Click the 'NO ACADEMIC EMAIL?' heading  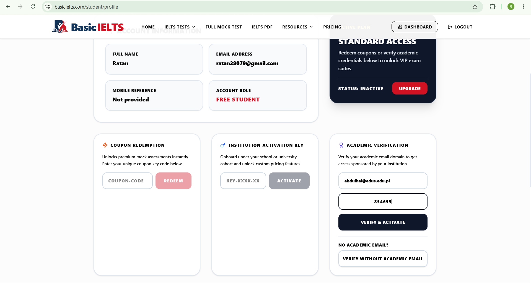coord(363,245)
